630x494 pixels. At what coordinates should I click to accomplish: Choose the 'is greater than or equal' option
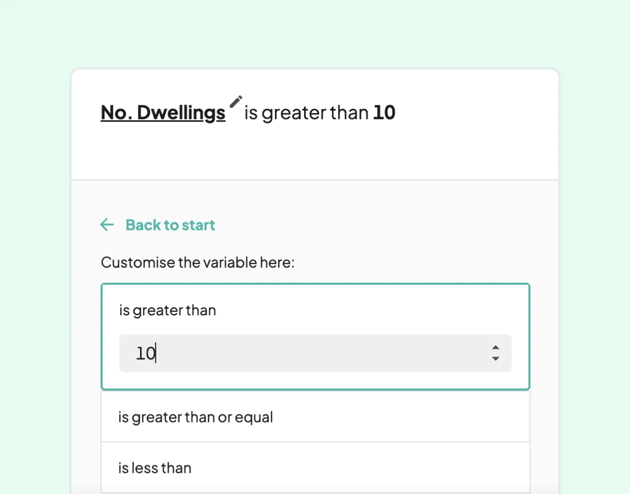[196, 417]
